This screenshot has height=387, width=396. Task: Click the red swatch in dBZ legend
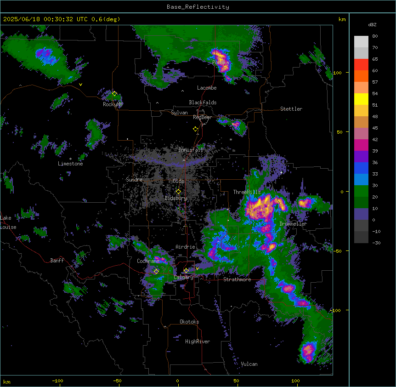[361, 65]
